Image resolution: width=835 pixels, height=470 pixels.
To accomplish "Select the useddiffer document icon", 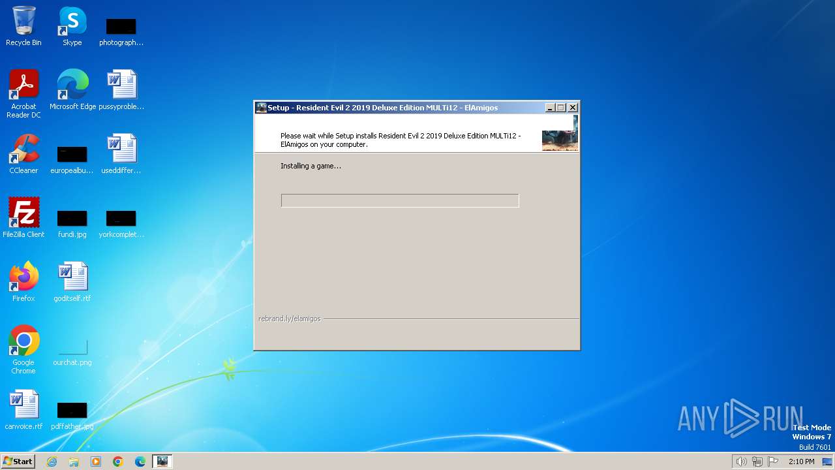I will [121, 154].
